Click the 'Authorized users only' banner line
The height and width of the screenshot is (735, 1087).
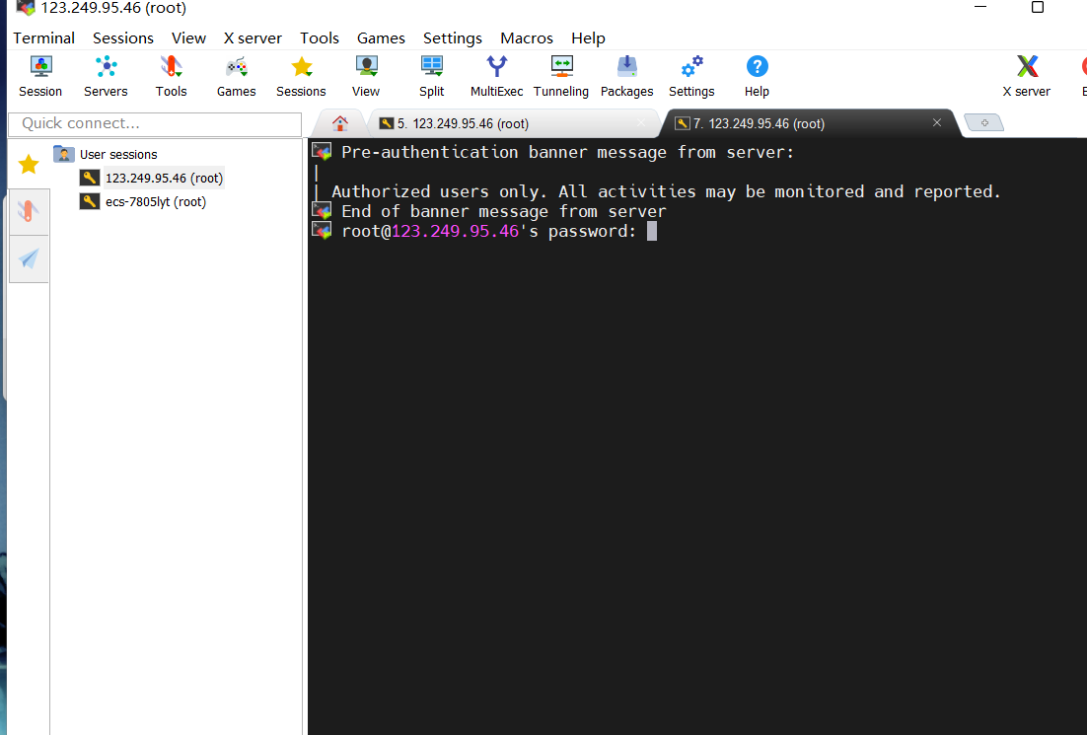[666, 191]
